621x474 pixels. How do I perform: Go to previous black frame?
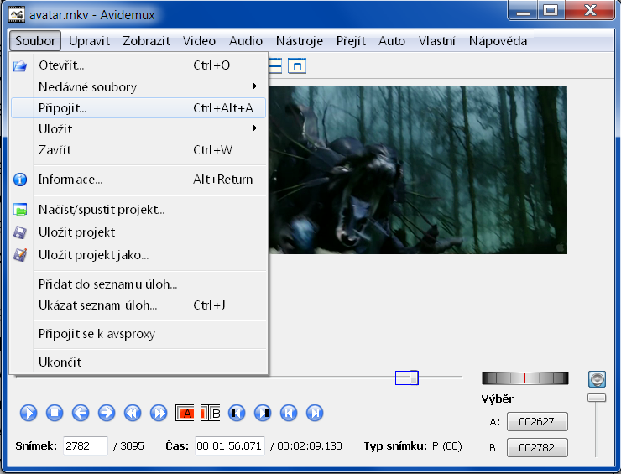point(237,413)
